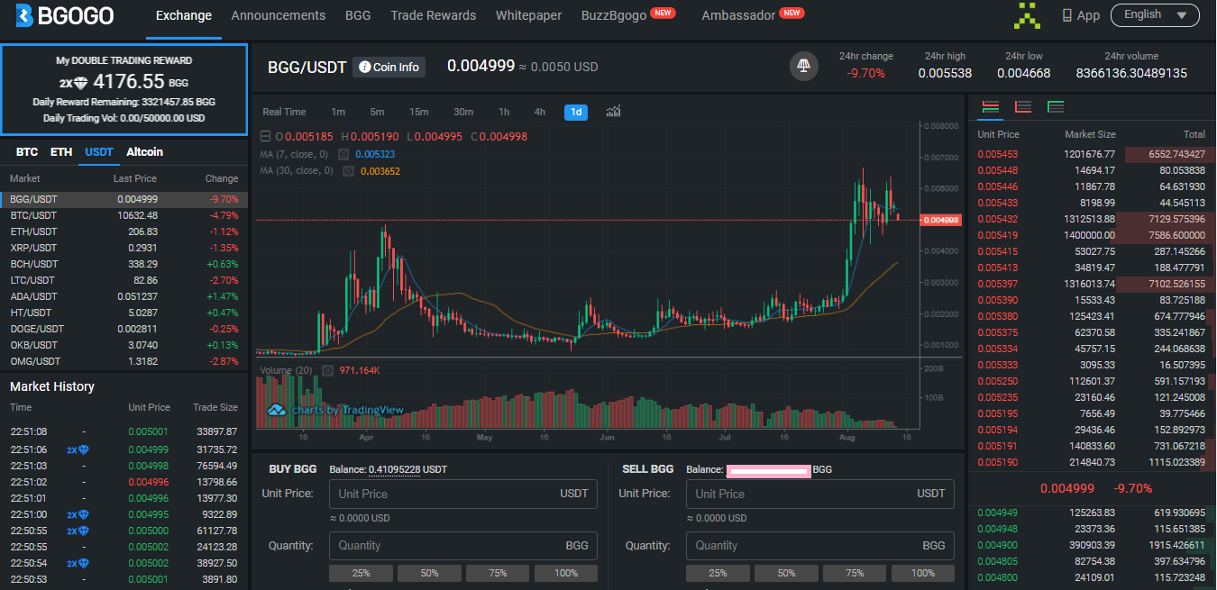Select the 4h chart interval
Viewport: 1217px width, 590px height.
click(x=539, y=112)
